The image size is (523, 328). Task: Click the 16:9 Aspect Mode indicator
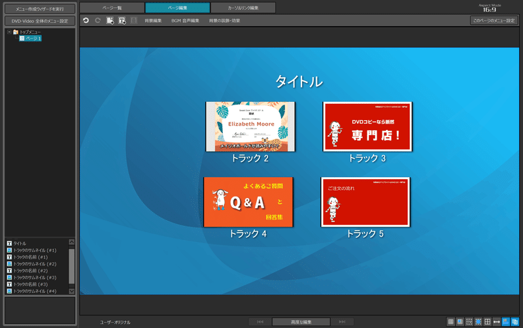click(490, 8)
